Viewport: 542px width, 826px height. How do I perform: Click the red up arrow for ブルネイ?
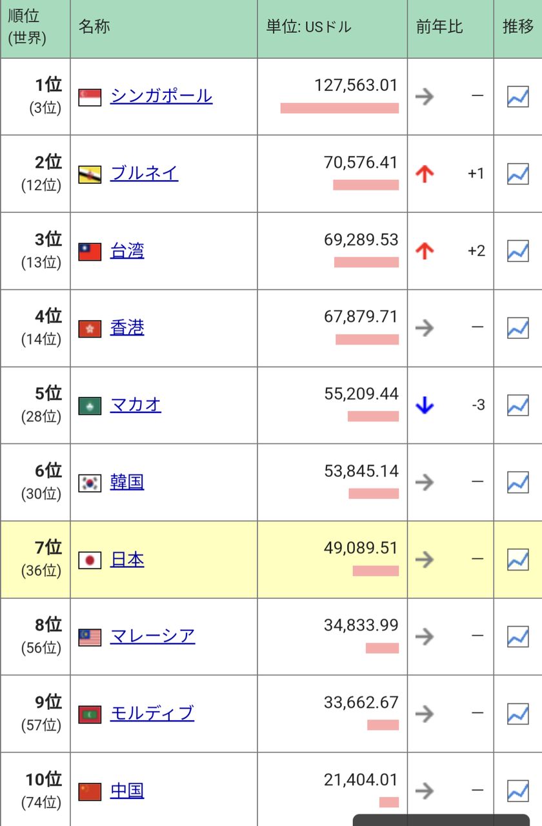pos(425,174)
